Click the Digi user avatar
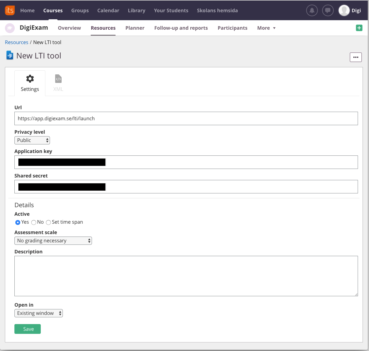The width and height of the screenshot is (369, 351). pyautogui.click(x=344, y=10)
